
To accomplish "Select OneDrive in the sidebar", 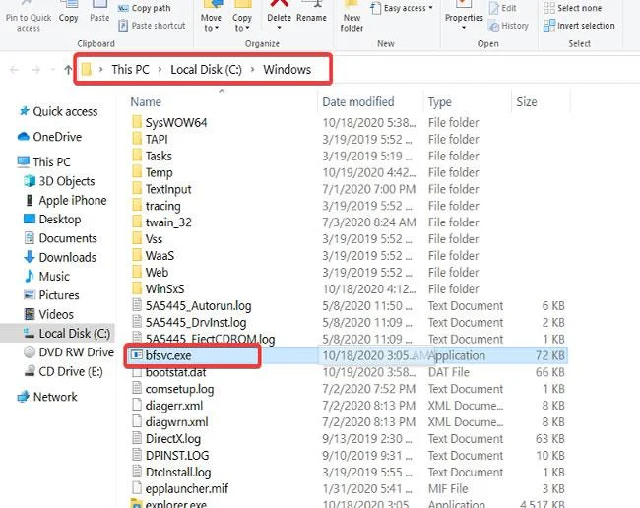I will (49, 137).
